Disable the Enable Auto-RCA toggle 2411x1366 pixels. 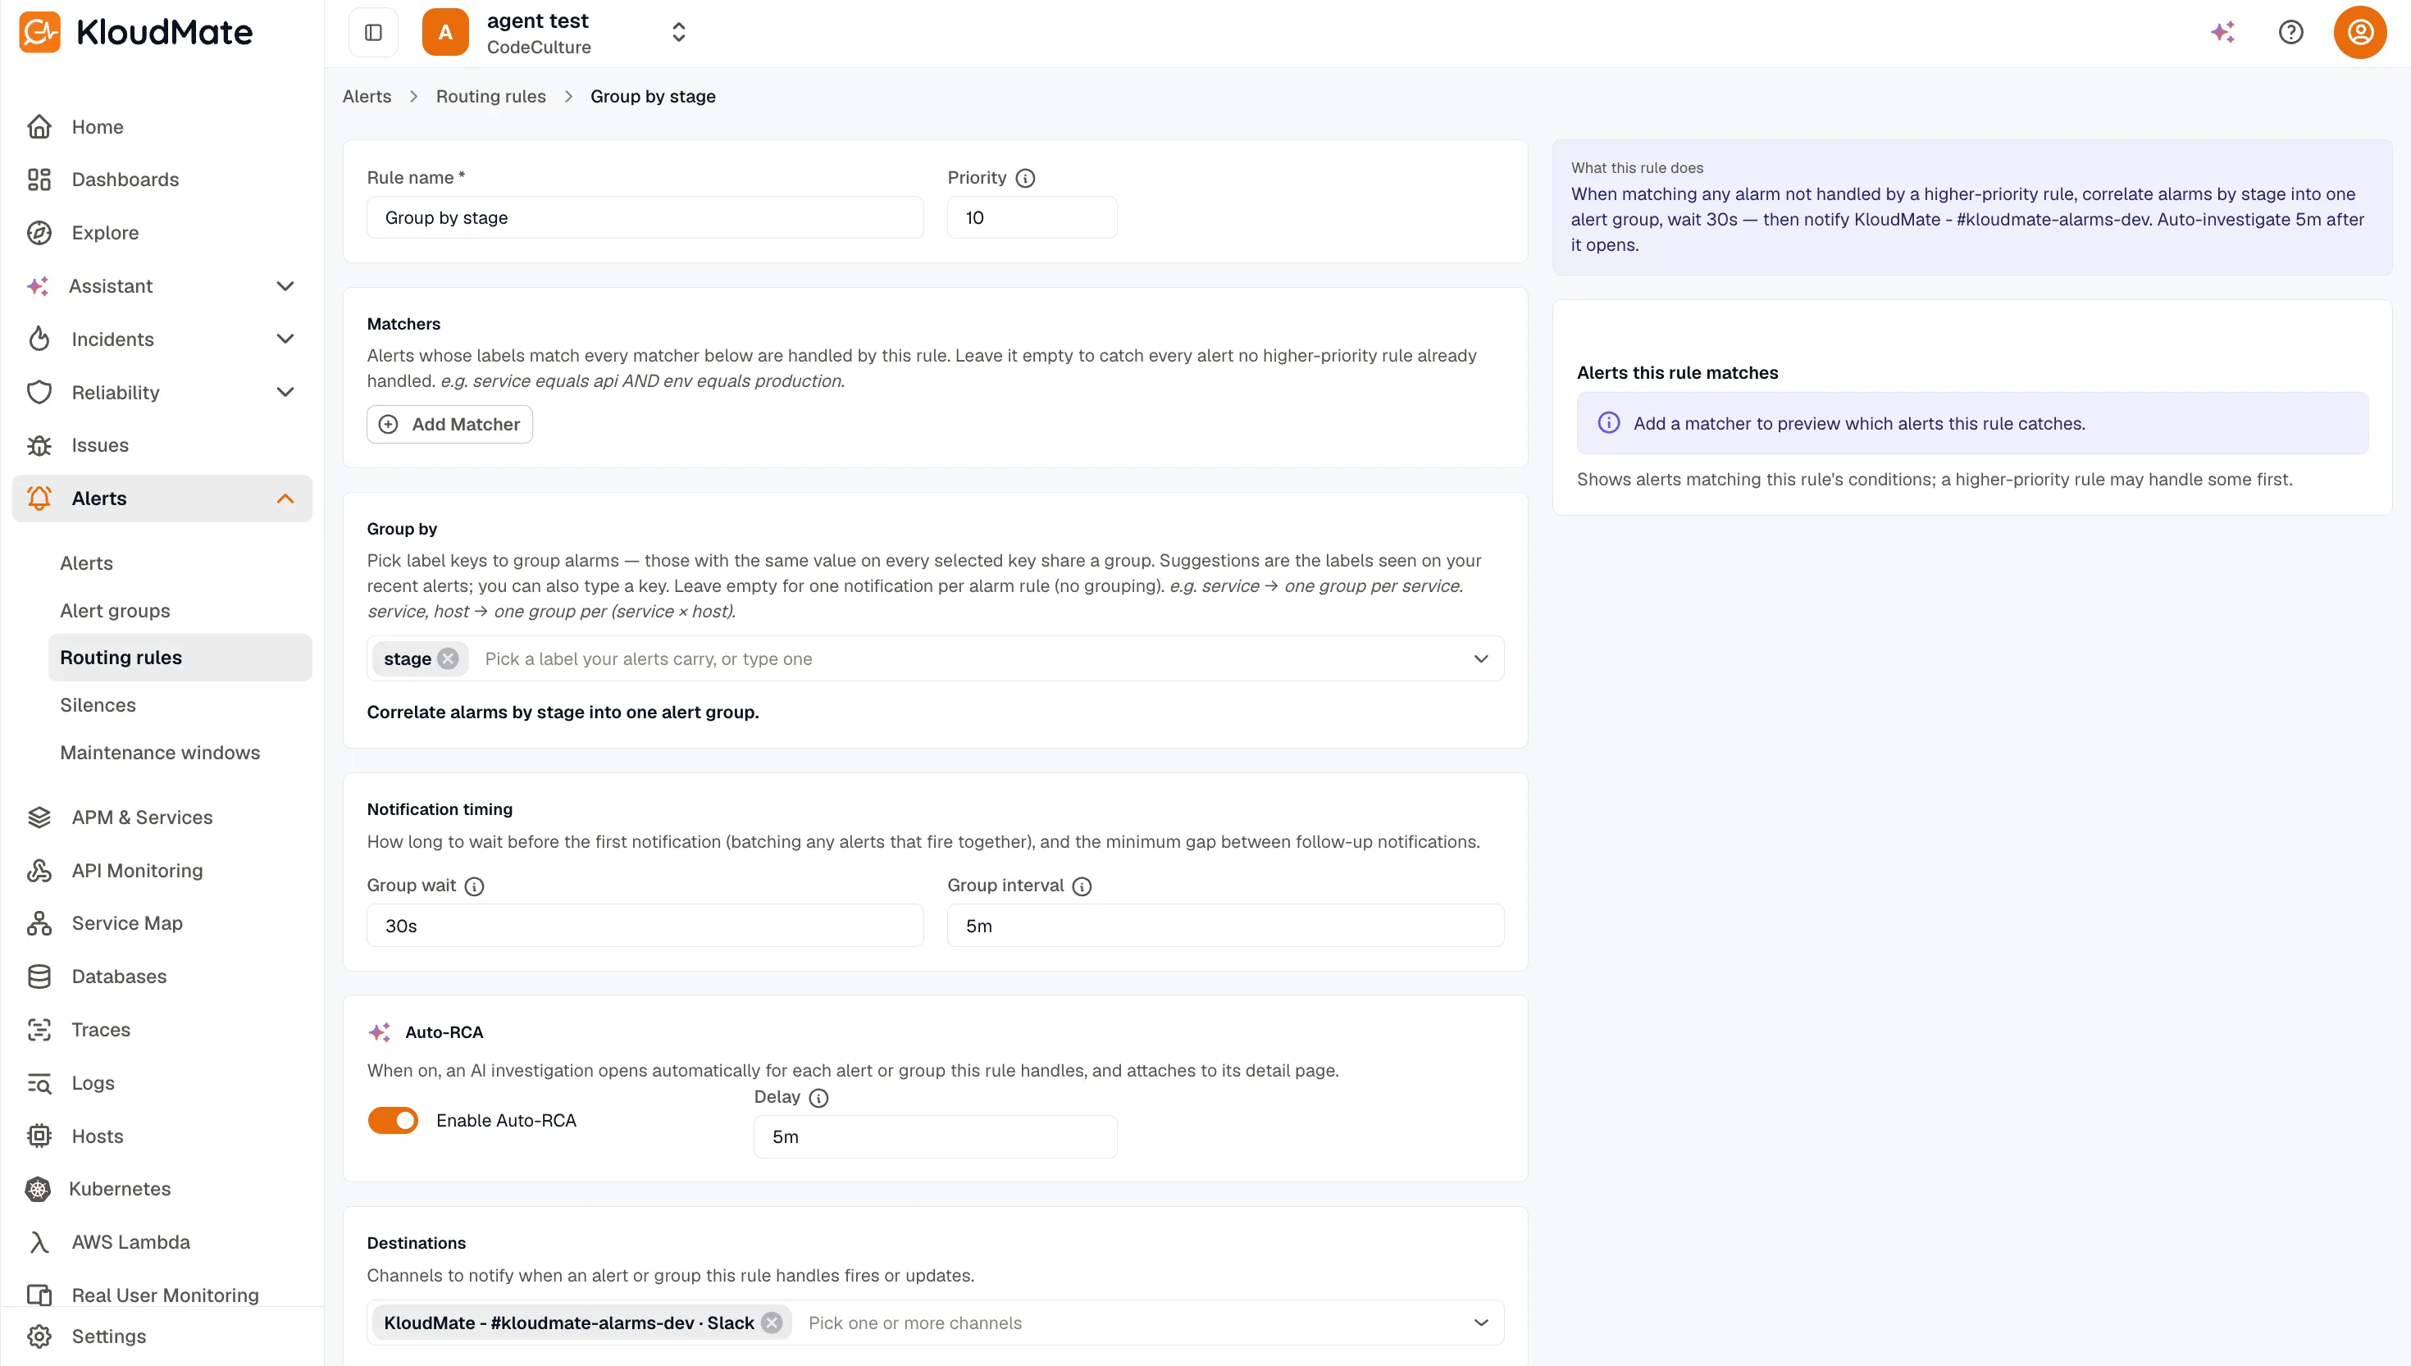coord(393,1120)
